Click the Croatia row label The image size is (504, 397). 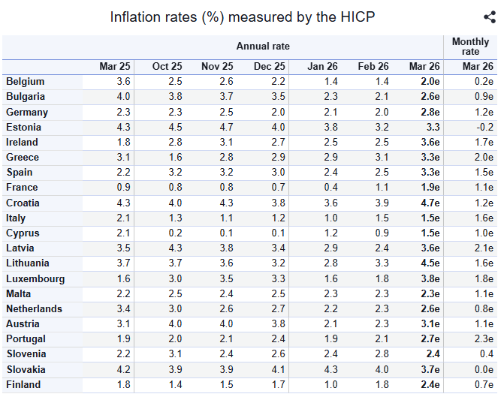[23, 203]
